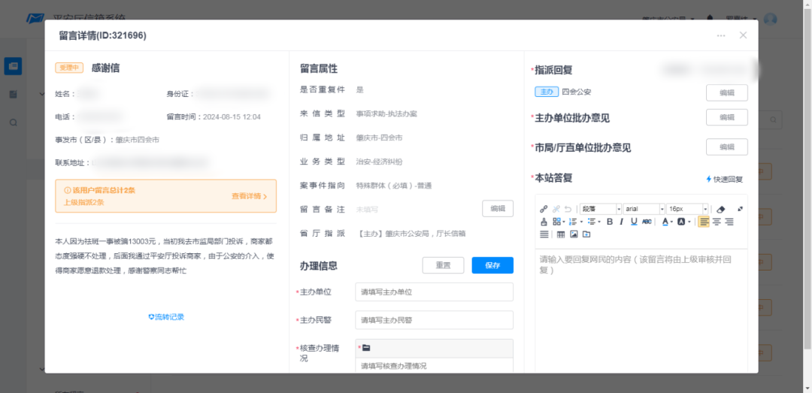Insert an unordered bullet list

tap(591, 222)
